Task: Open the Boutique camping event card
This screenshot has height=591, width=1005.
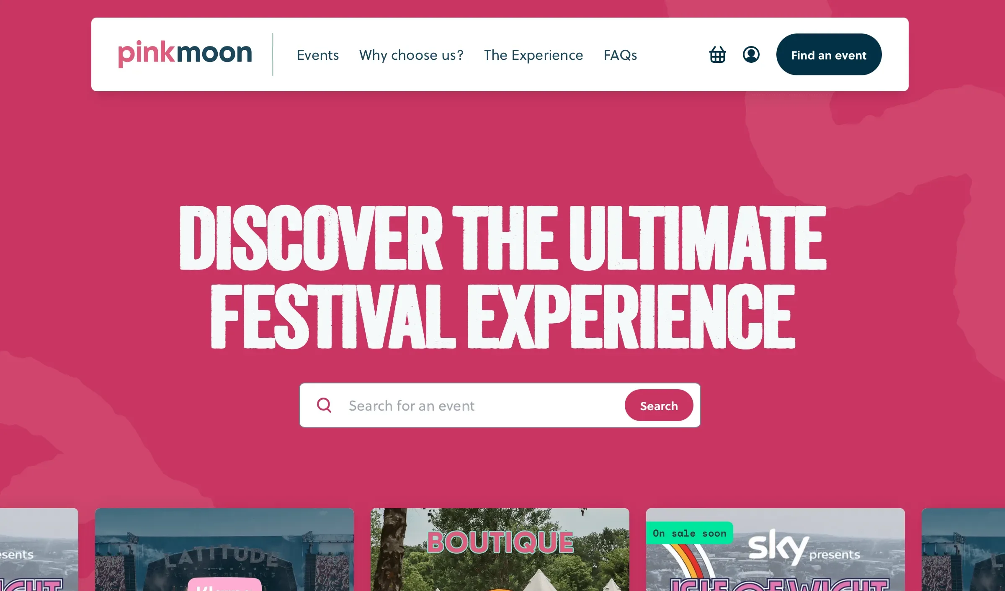Action: click(500, 550)
